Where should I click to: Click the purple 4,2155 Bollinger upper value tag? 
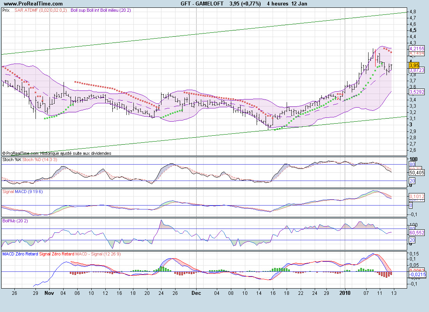tap(417, 48)
